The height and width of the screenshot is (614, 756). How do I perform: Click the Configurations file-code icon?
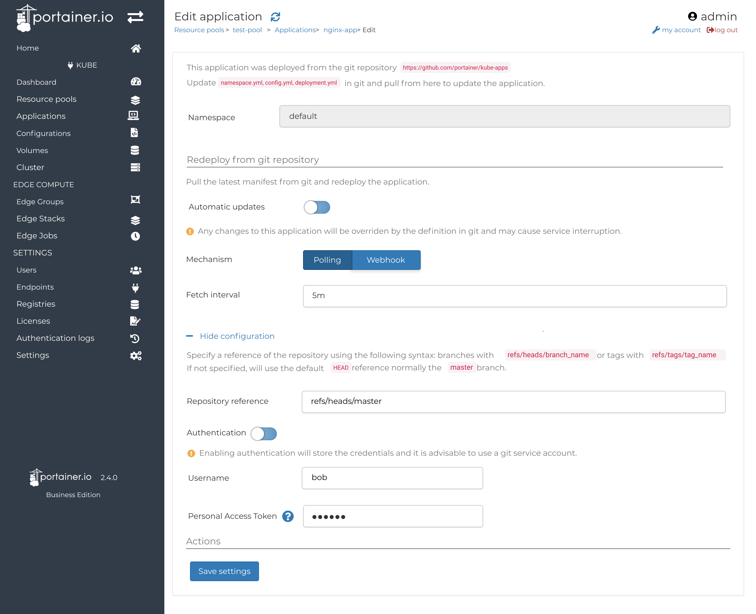tap(134, 133)
